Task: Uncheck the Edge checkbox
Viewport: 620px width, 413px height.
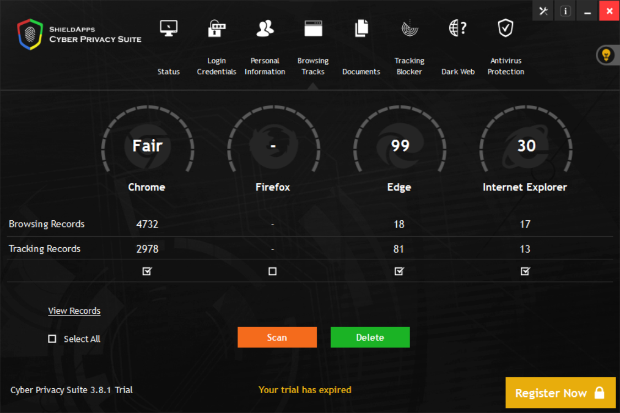Action: tap(399, 271)
